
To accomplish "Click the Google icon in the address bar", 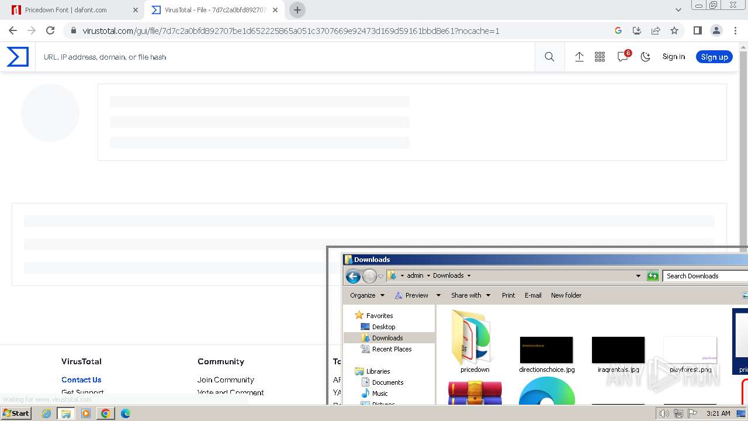I will pyautogui.click(x=618, y=30).
